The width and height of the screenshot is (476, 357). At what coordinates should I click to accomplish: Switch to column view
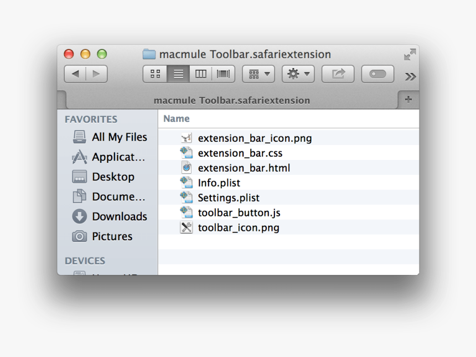coord(201,74)
